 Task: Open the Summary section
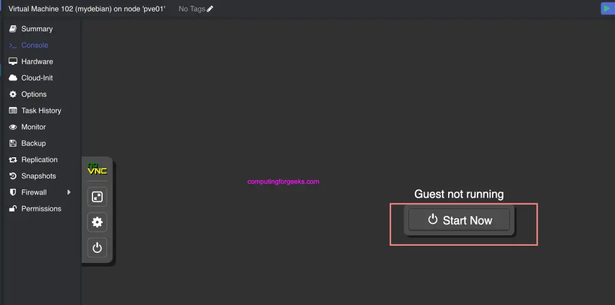(x=37, y=29)
